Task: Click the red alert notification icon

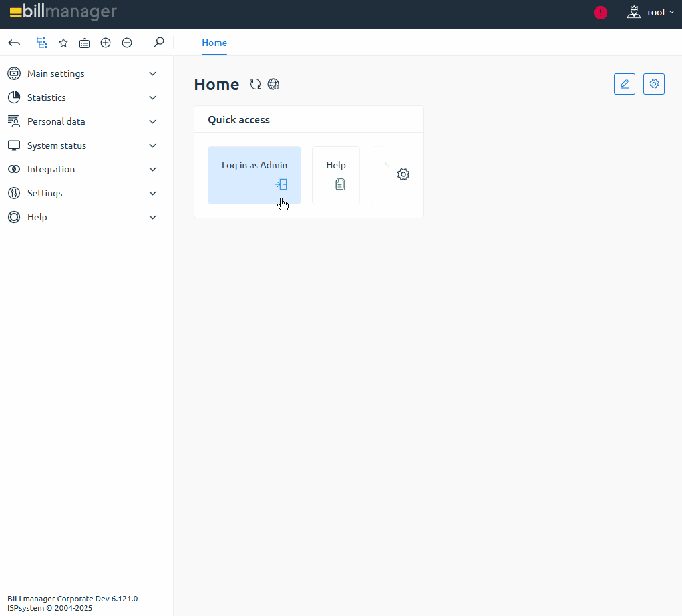Action: [601, 13]
